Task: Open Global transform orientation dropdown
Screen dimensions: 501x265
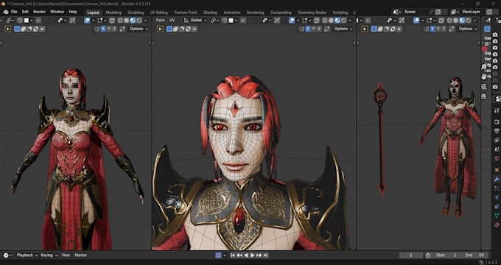Action: (x=195, y=21)
